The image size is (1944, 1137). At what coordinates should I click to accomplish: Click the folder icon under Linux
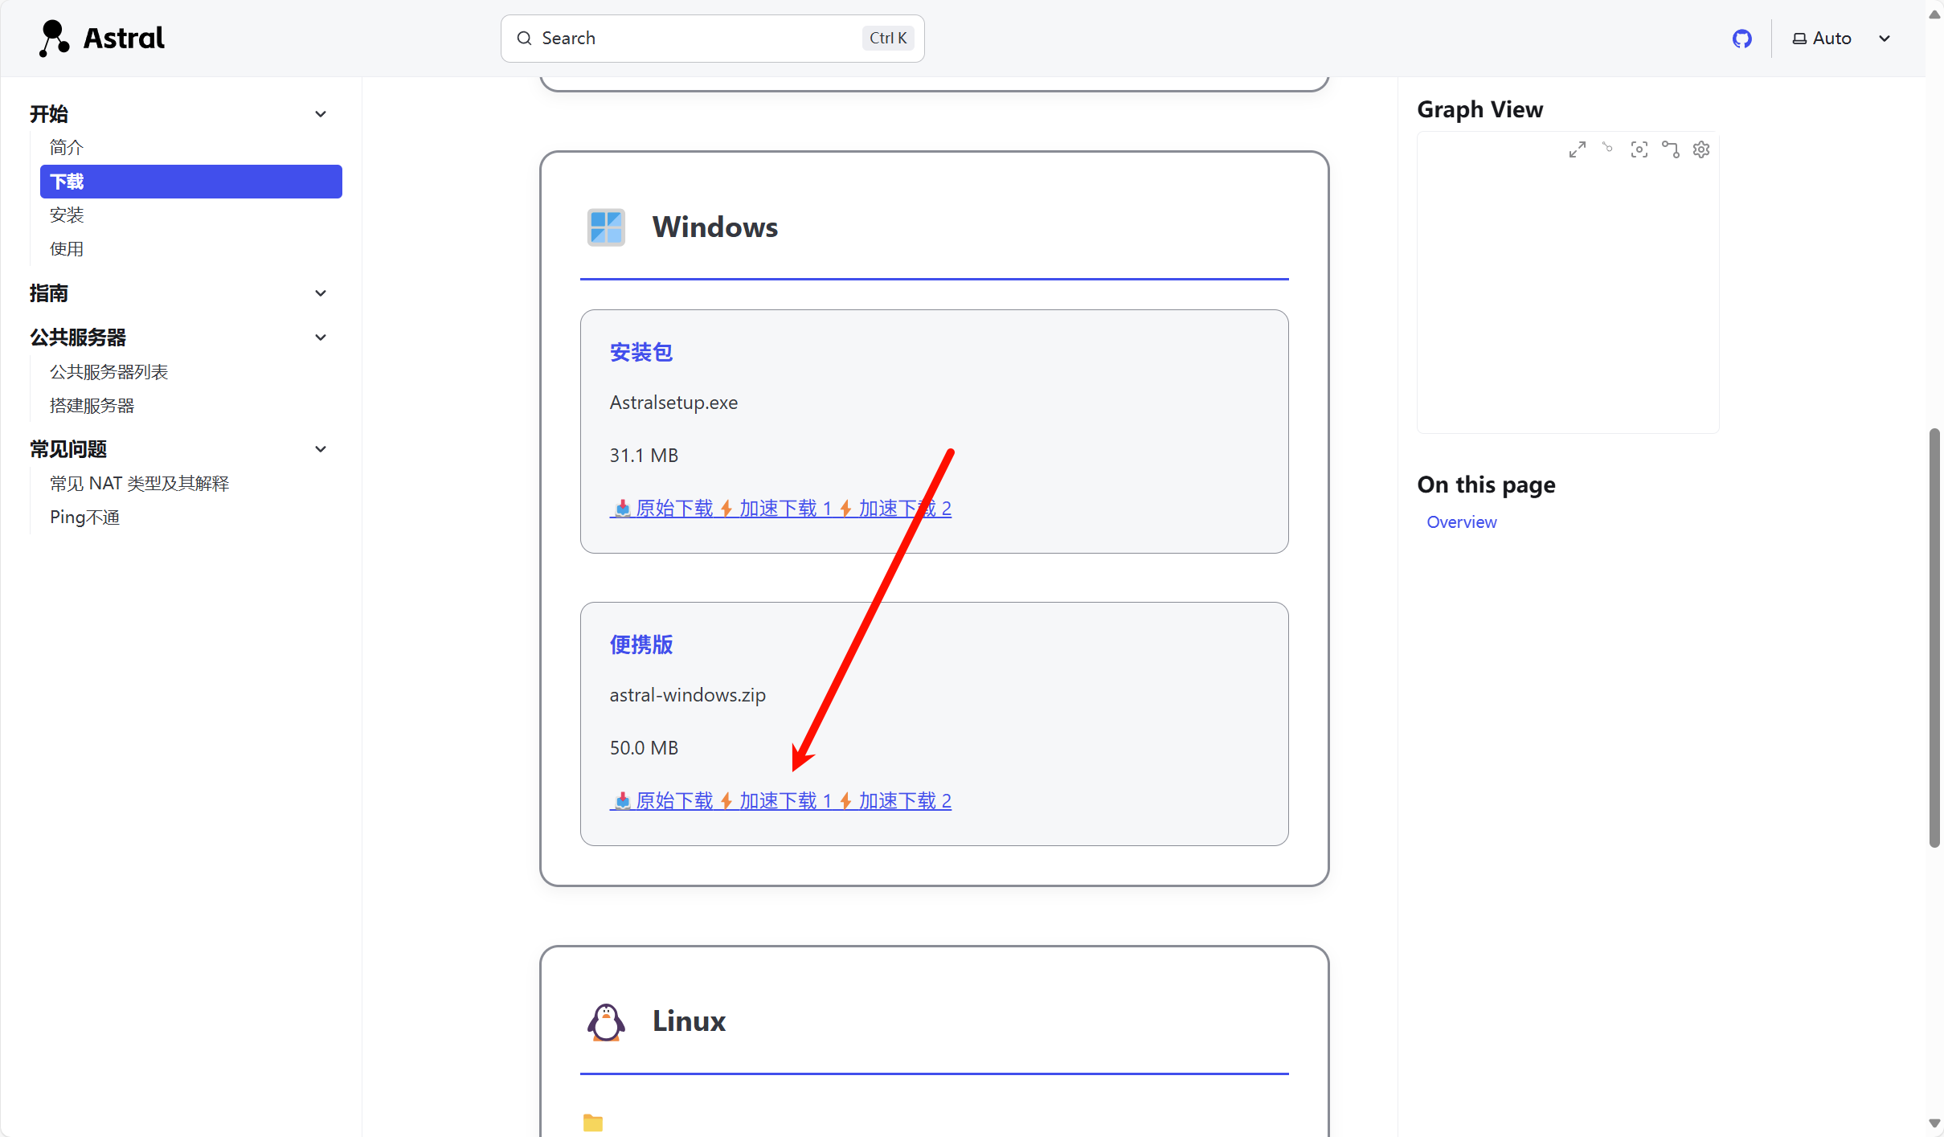click(x=593, y=1123)
